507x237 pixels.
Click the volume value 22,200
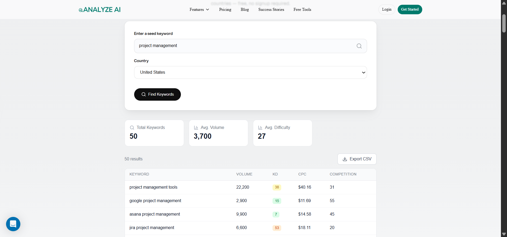[x=243, y=187]
